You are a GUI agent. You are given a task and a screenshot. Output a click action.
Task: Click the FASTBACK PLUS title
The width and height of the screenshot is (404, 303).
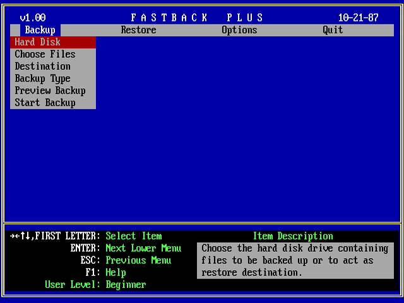pos(197,18)
